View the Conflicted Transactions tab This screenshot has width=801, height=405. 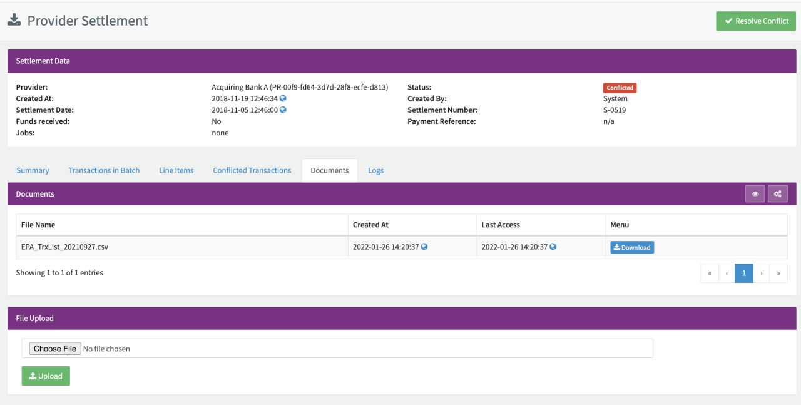[x=252, y=170]
